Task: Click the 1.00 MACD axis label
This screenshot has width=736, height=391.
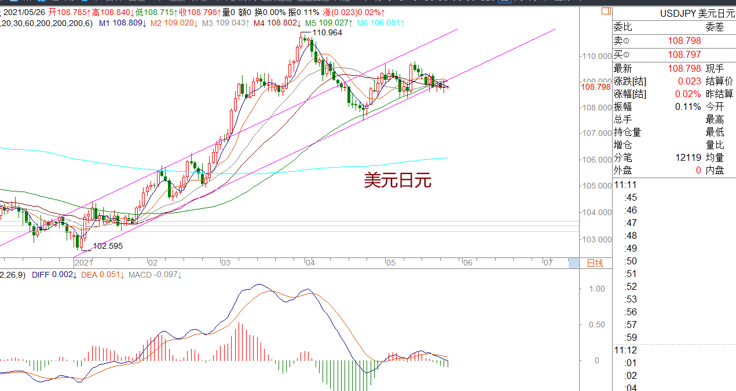Action: point(597,289)
